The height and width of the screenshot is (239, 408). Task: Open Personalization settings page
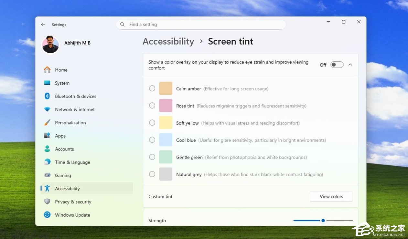(x=87, y=123)
